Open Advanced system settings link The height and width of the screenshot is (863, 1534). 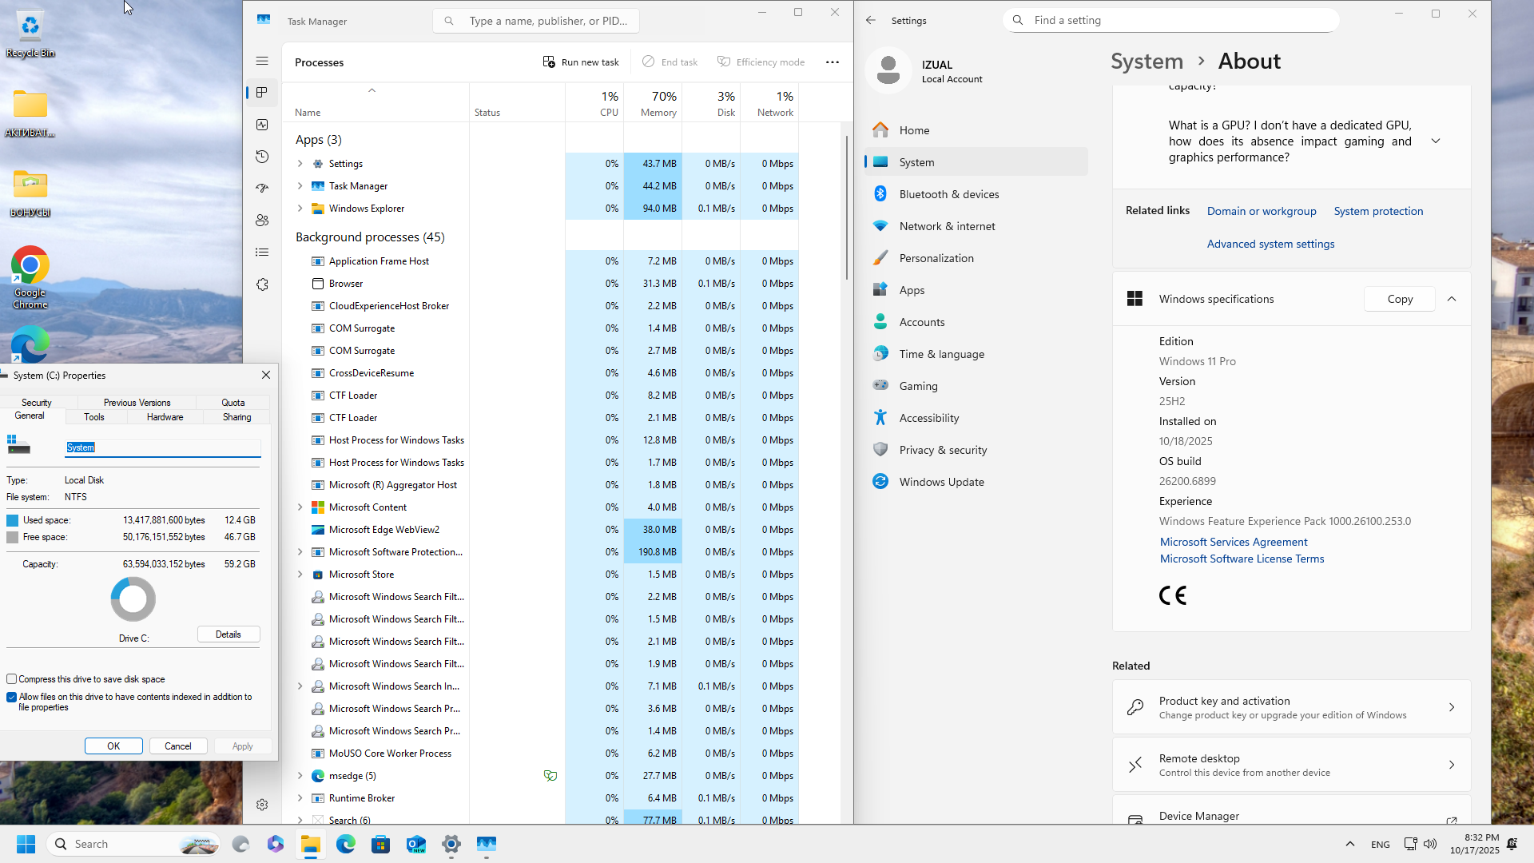[x=1270, y=244]
